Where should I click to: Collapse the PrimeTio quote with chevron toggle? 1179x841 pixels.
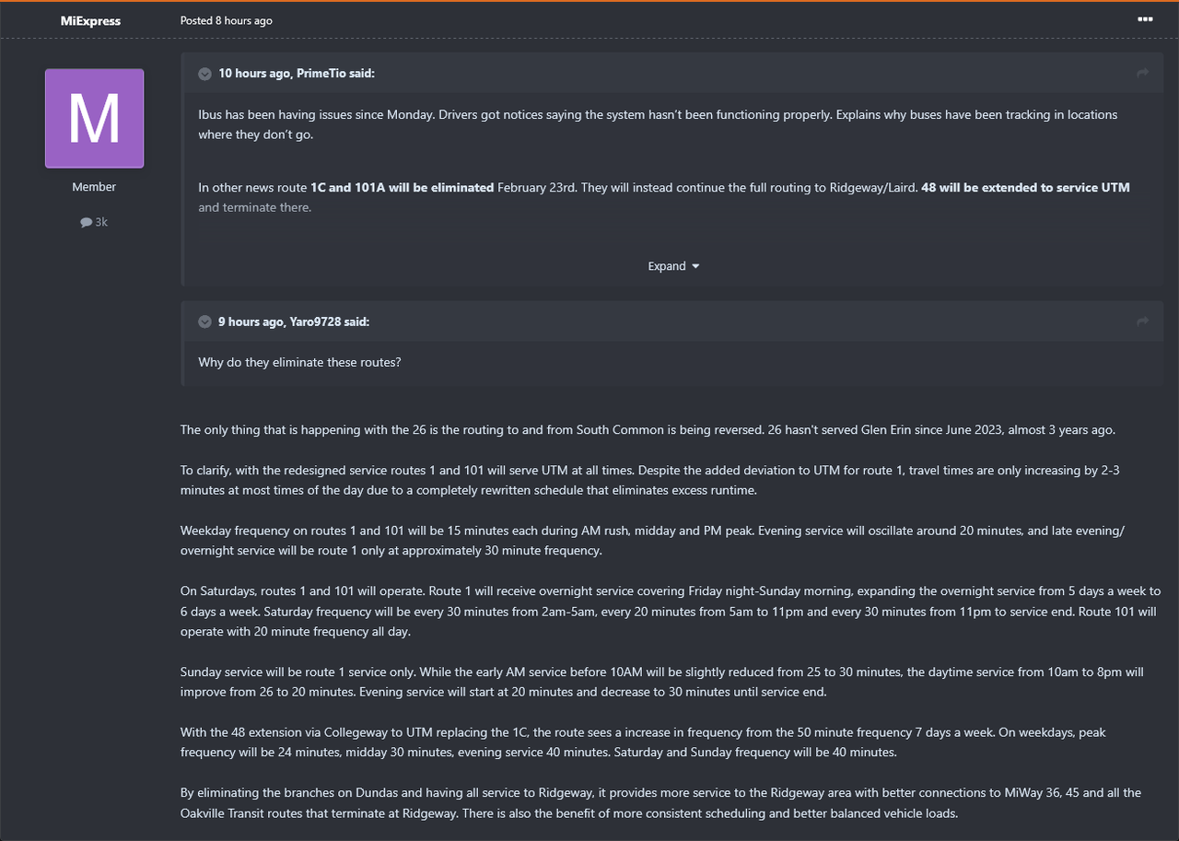(x=204, y=73)
